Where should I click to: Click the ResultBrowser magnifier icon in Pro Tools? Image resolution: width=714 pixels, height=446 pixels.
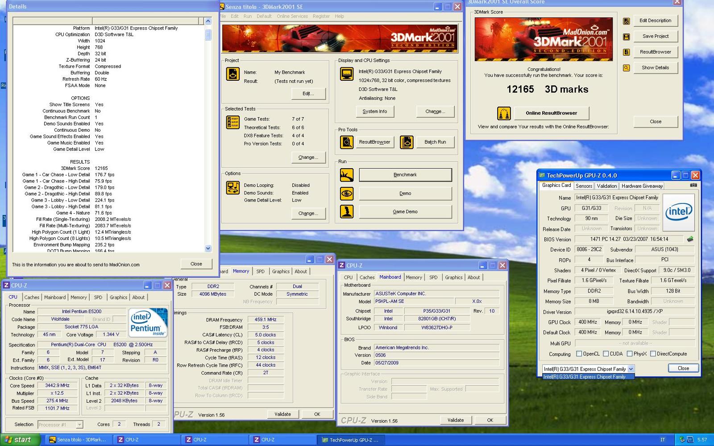(x=347, y=142)
